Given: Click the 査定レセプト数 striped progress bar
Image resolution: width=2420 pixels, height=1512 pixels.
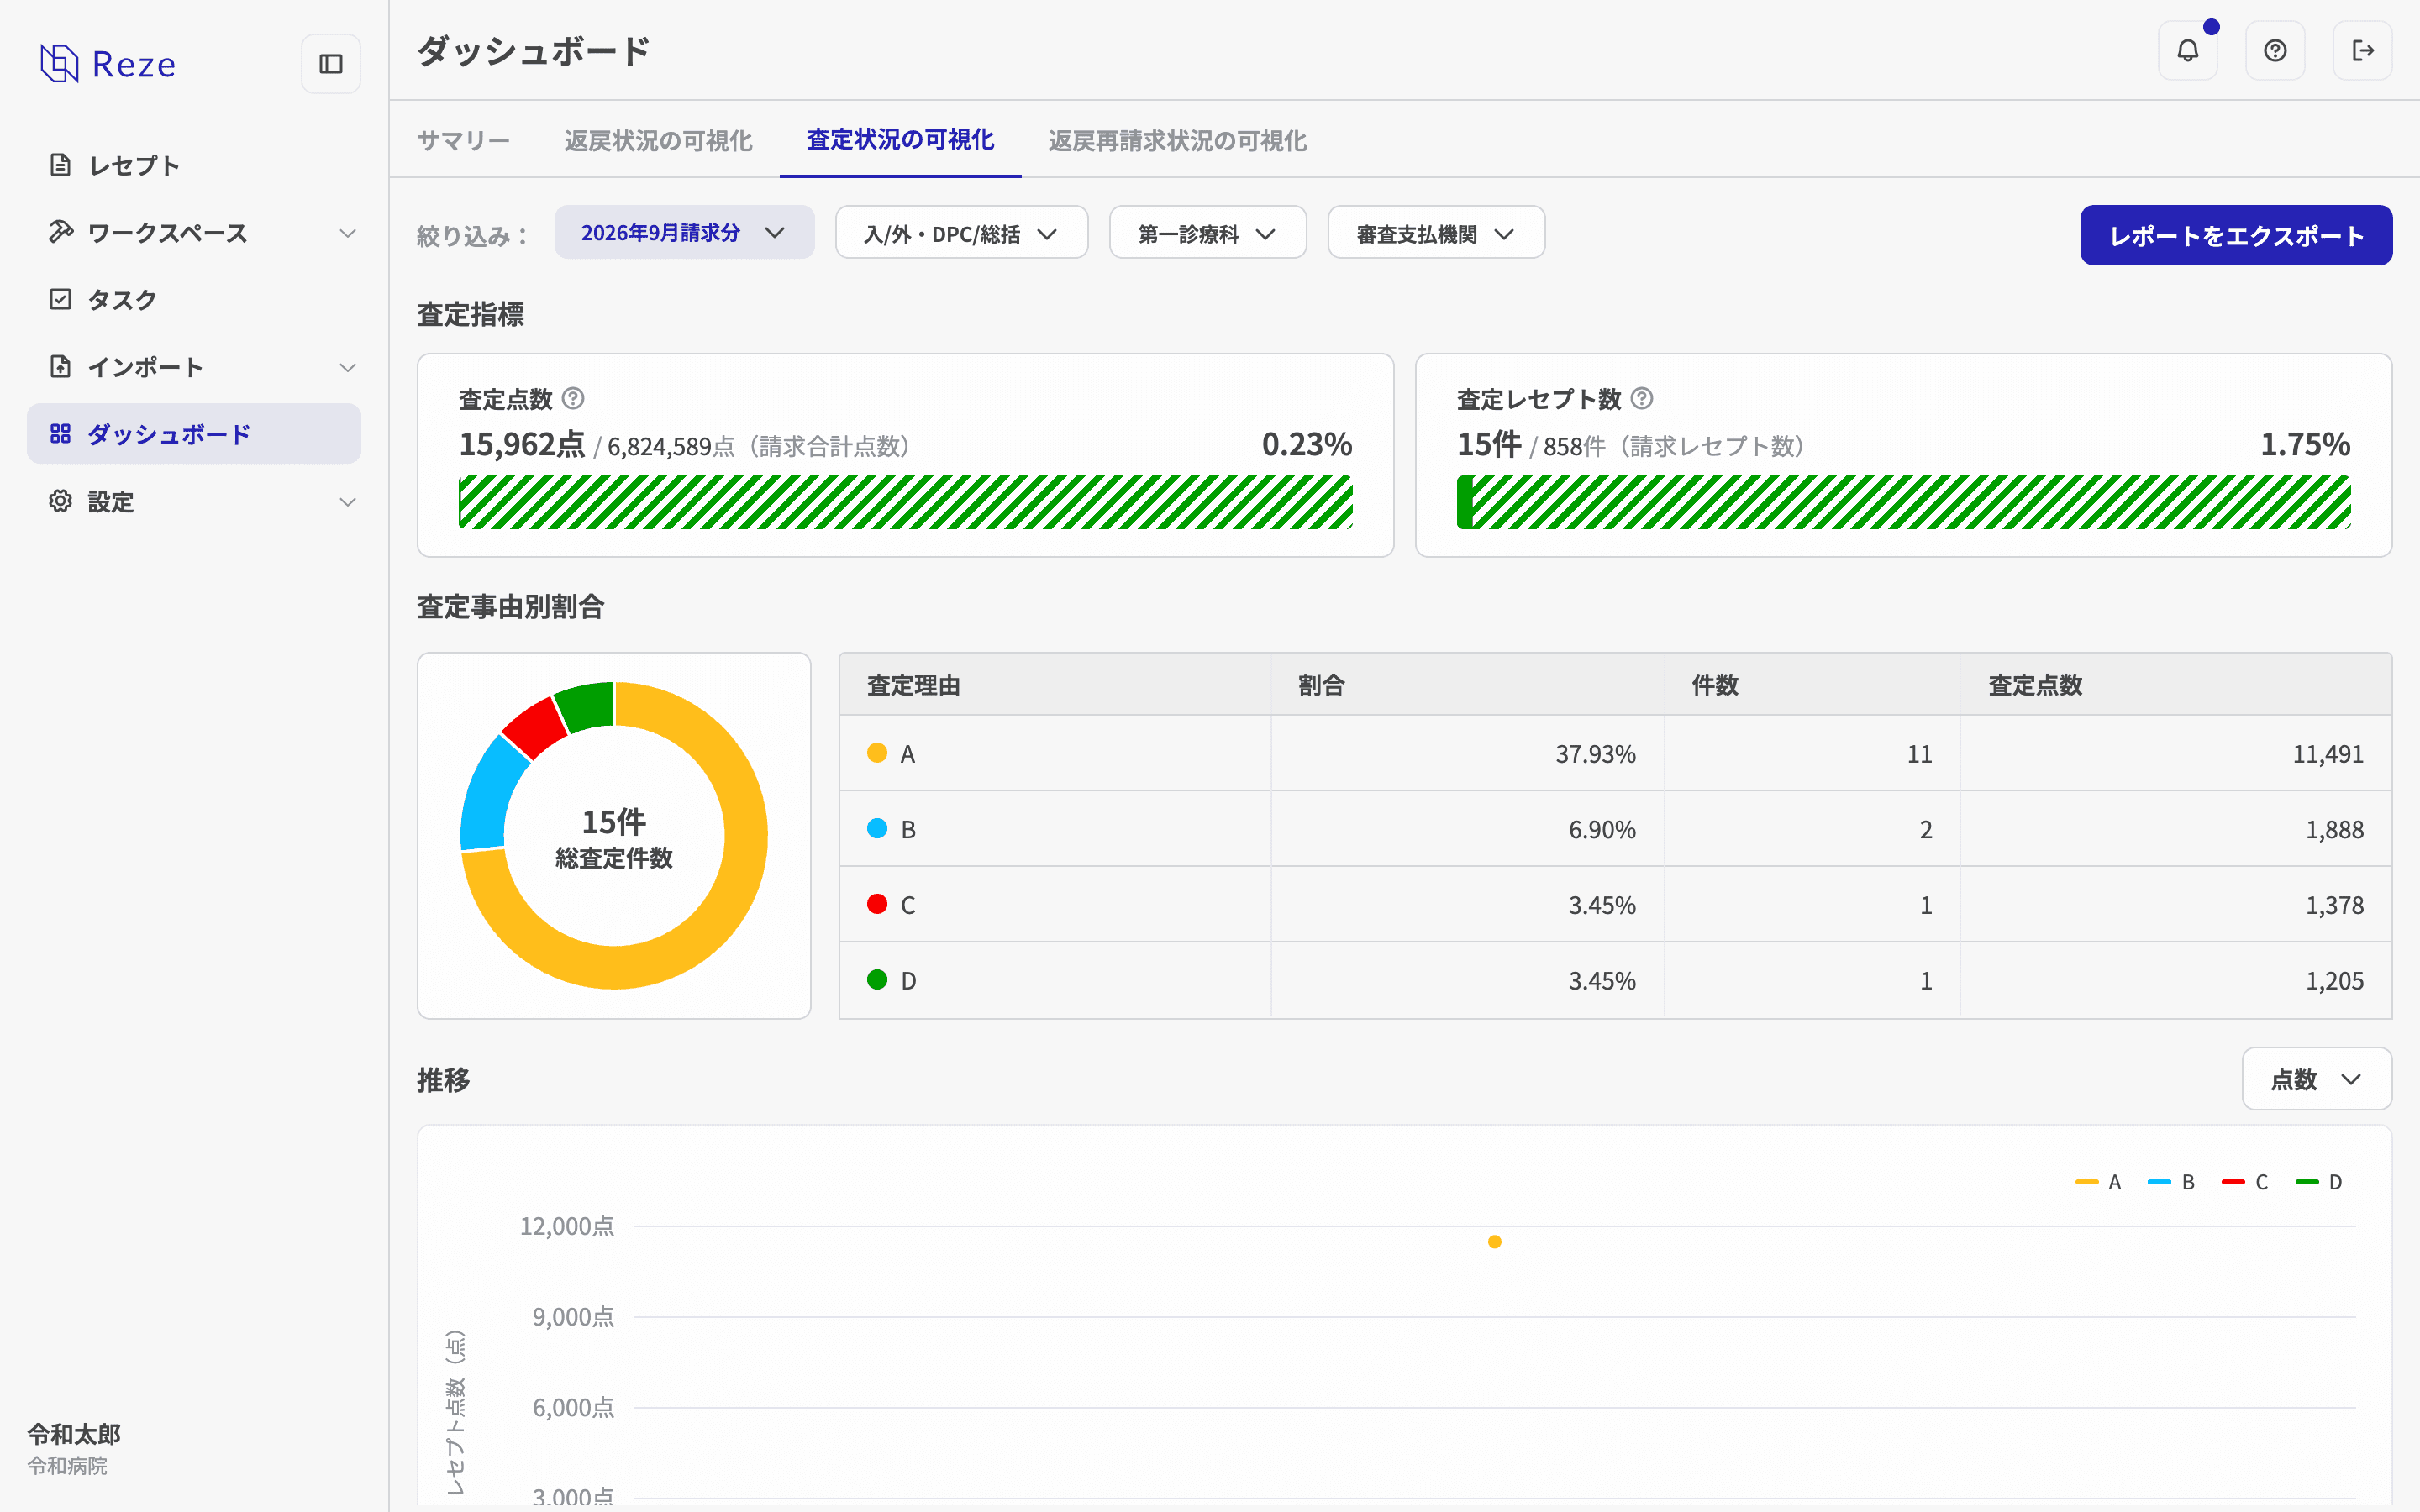Looking at the screenshot, I should [x=1903, y=502].
